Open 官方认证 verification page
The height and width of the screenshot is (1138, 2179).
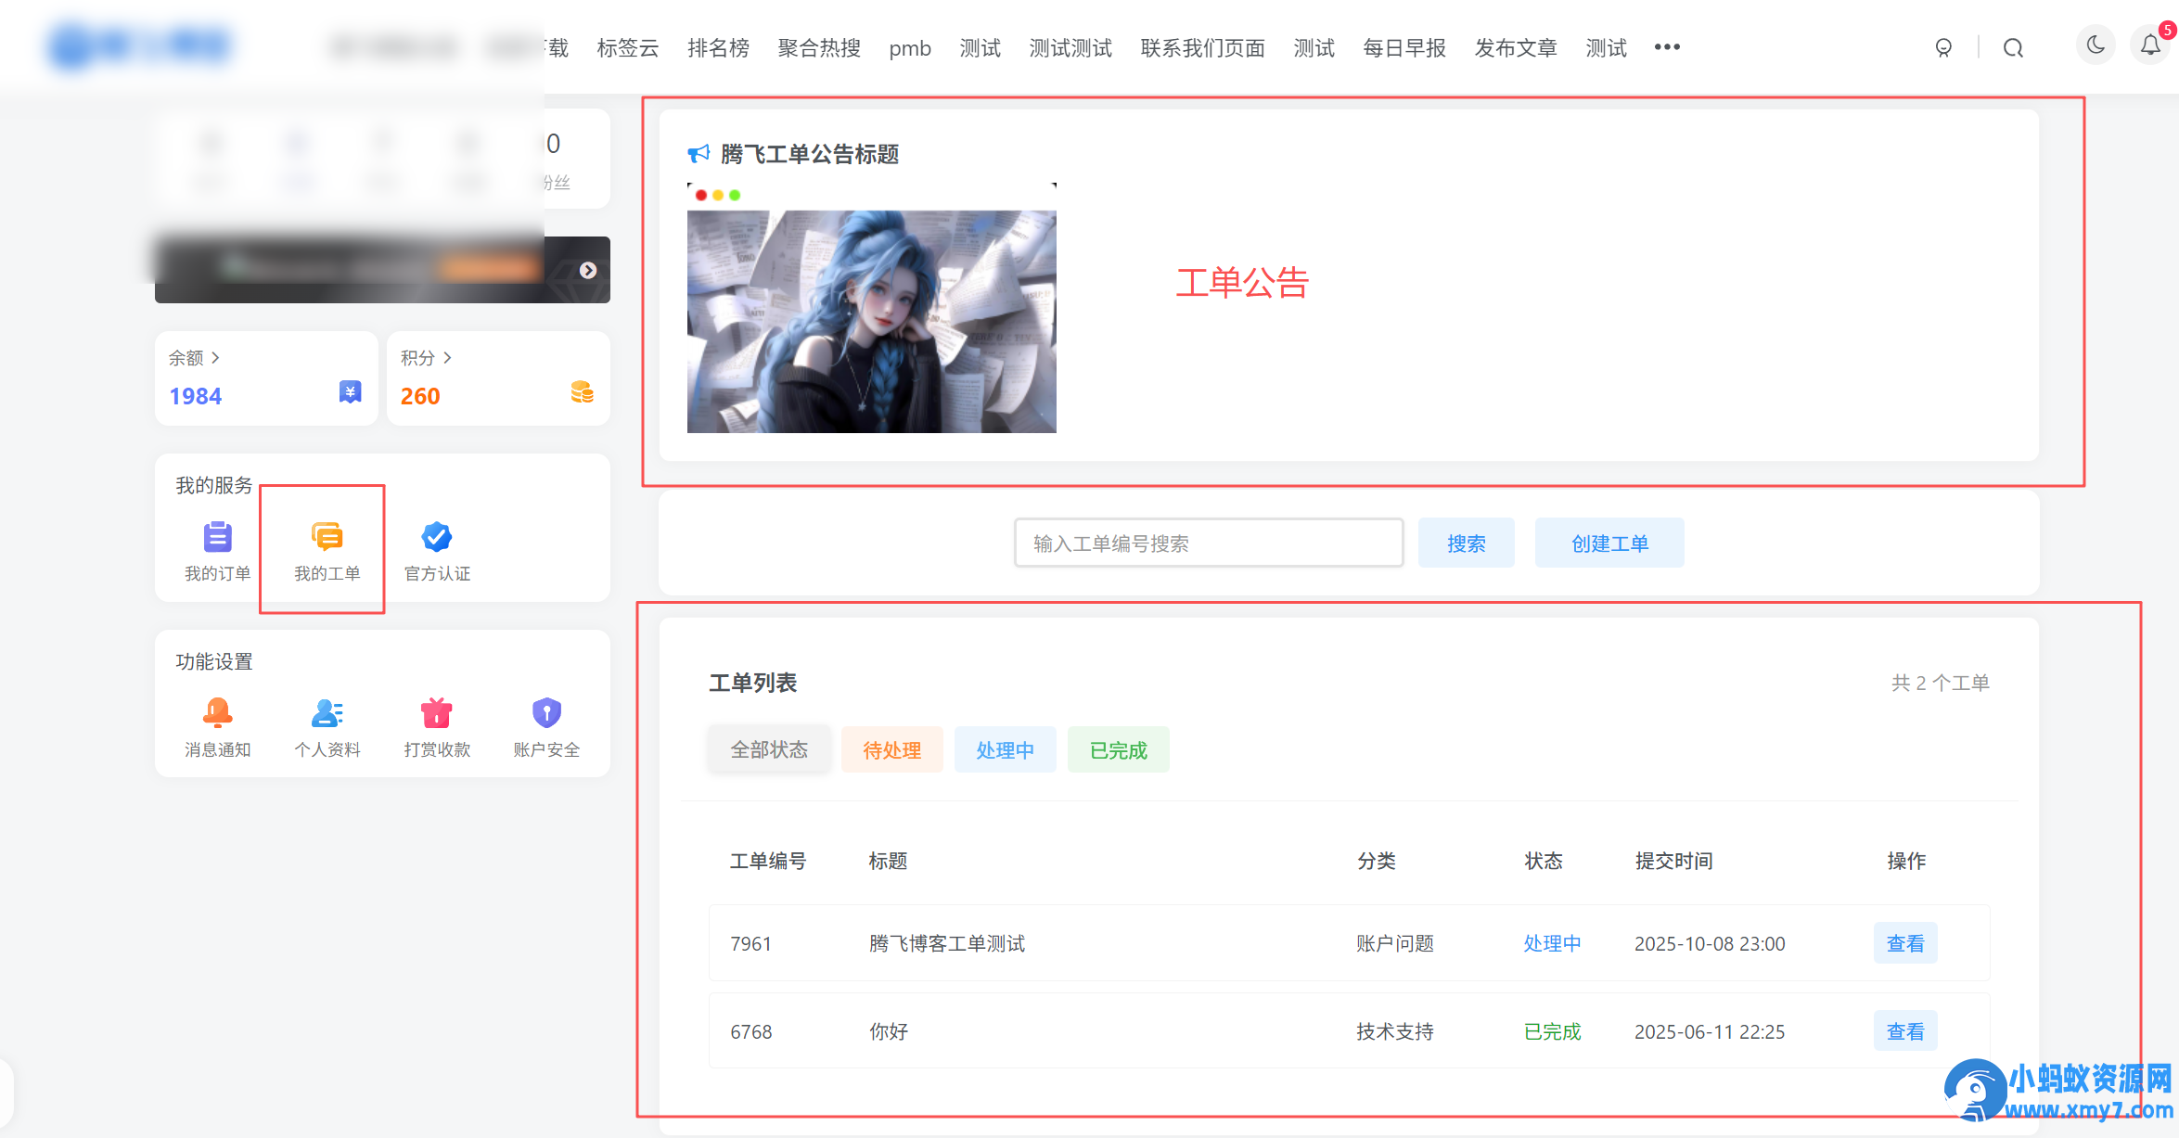click(436, 547)
